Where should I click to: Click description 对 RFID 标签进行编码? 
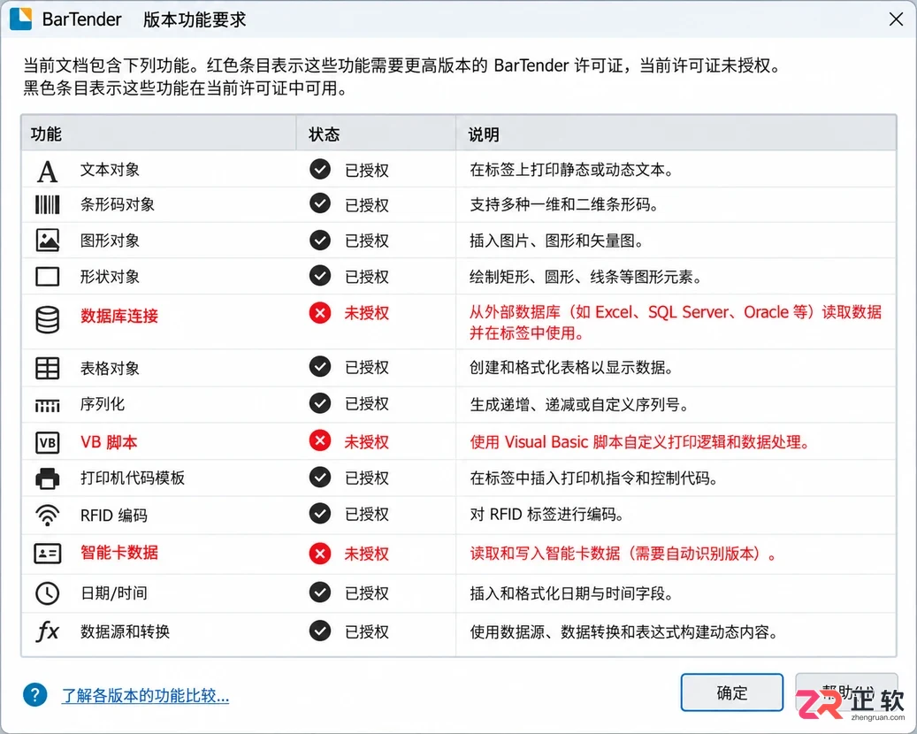pyautogui.click(x=546, y=514)
